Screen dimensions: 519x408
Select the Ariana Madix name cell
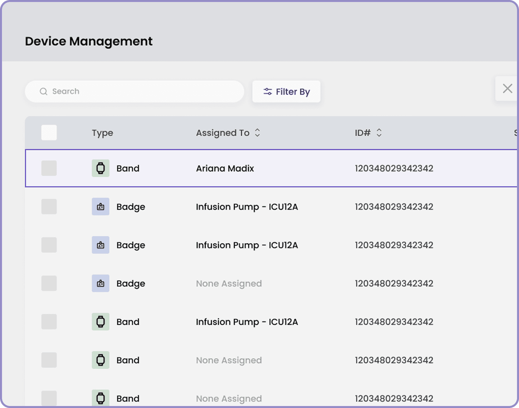click(x=225, y=168)
